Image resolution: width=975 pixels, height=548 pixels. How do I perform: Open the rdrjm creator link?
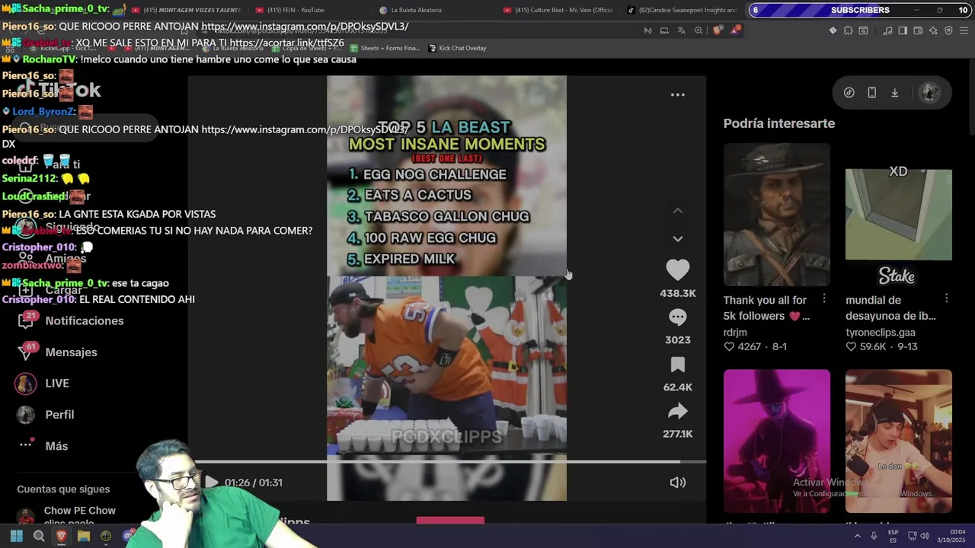pyautogui.click(x=735, y=333)
